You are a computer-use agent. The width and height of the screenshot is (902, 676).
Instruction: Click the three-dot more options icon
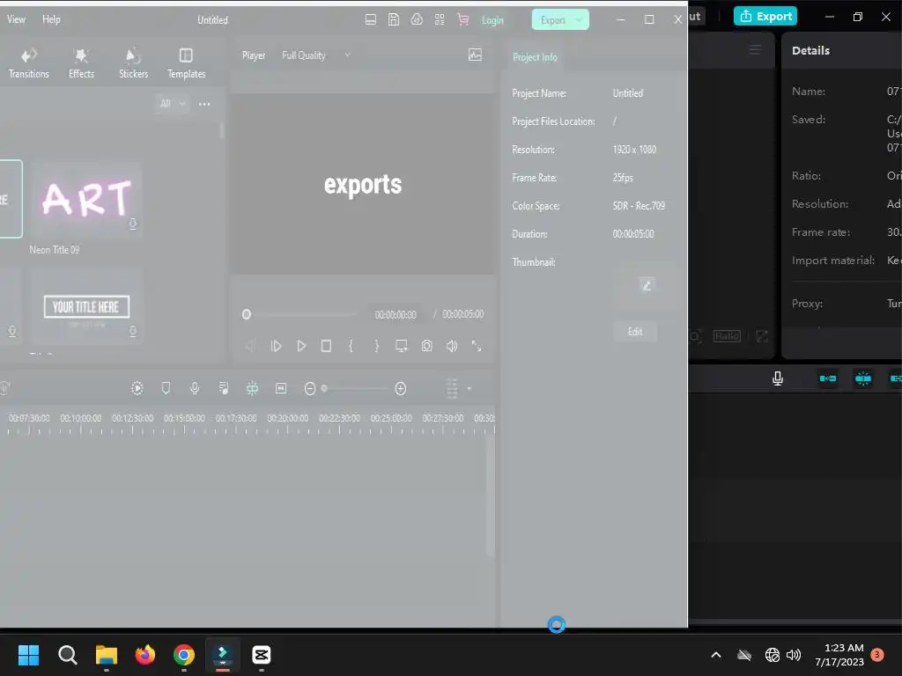tap(204, 104)
